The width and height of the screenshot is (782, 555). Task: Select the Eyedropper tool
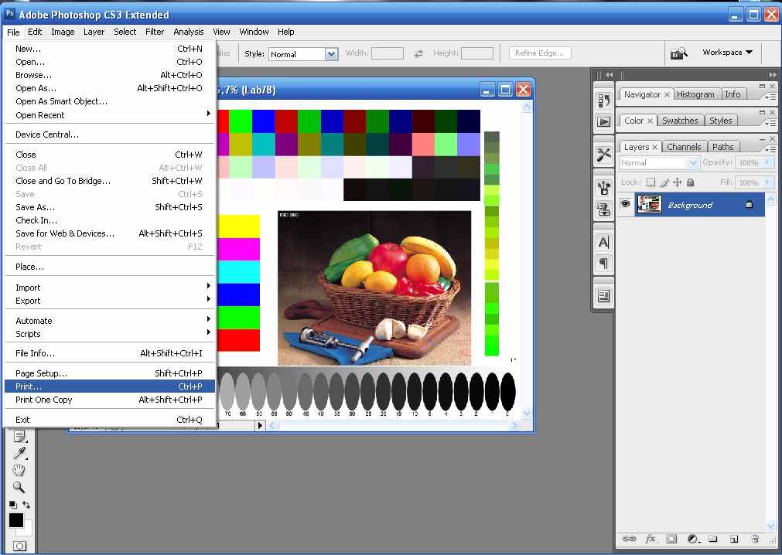[x=19, y=453]
